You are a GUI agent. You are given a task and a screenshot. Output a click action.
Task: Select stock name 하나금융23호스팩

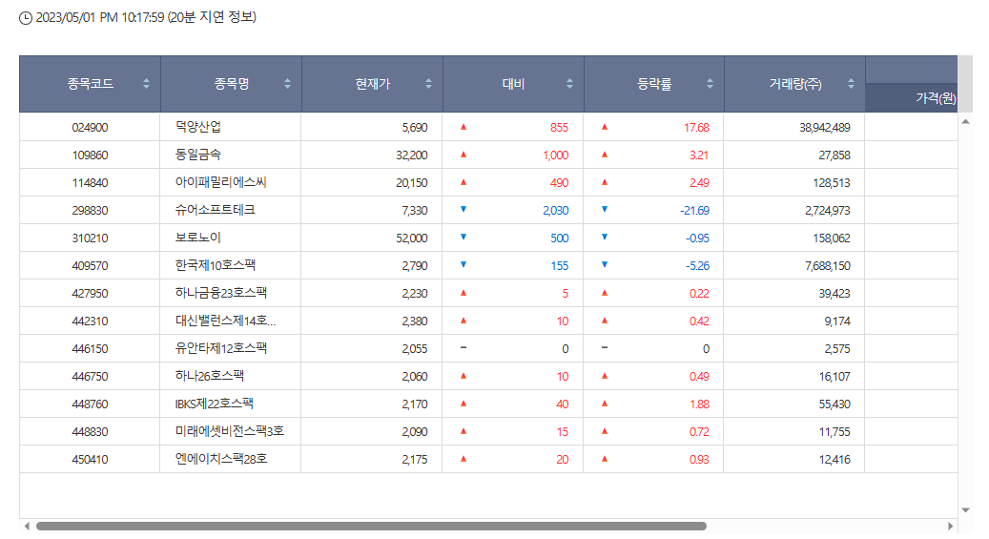220,294
